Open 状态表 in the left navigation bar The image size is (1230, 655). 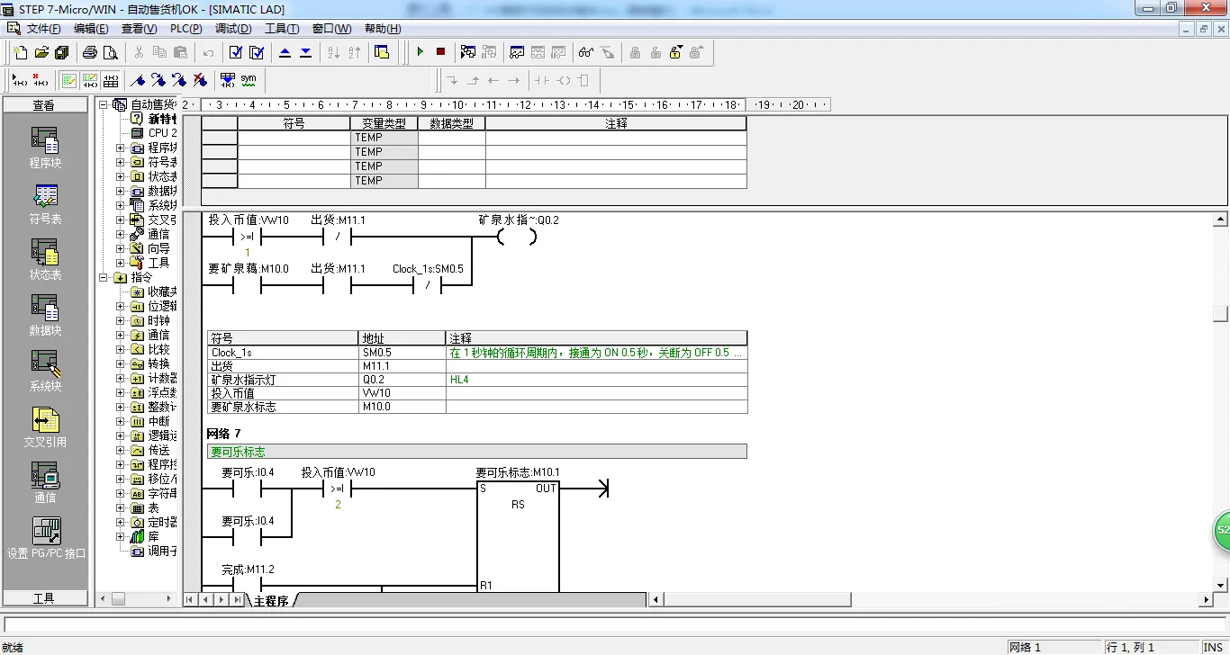point(45,260)
